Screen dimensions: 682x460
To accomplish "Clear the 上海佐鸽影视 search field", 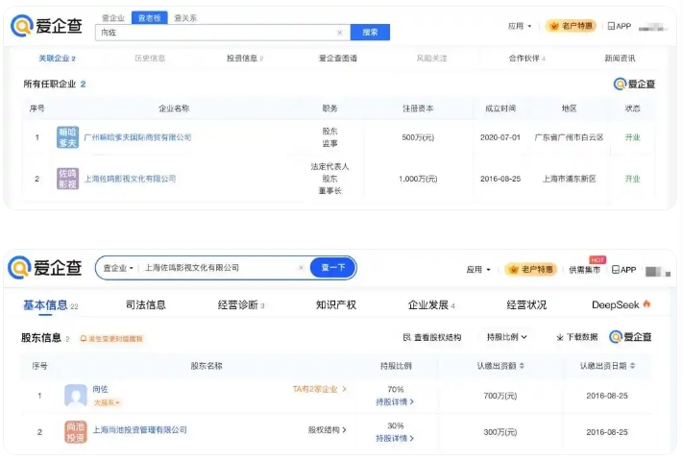I will pyautogui.click(x=301, y=268).
